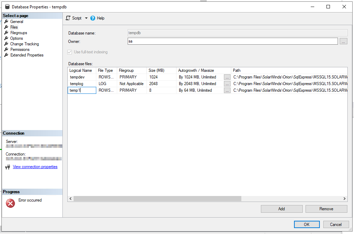Click Remove to delete the selected file
Image resolution: width=354 pixels, height=234 pixels.
point(326,209)
